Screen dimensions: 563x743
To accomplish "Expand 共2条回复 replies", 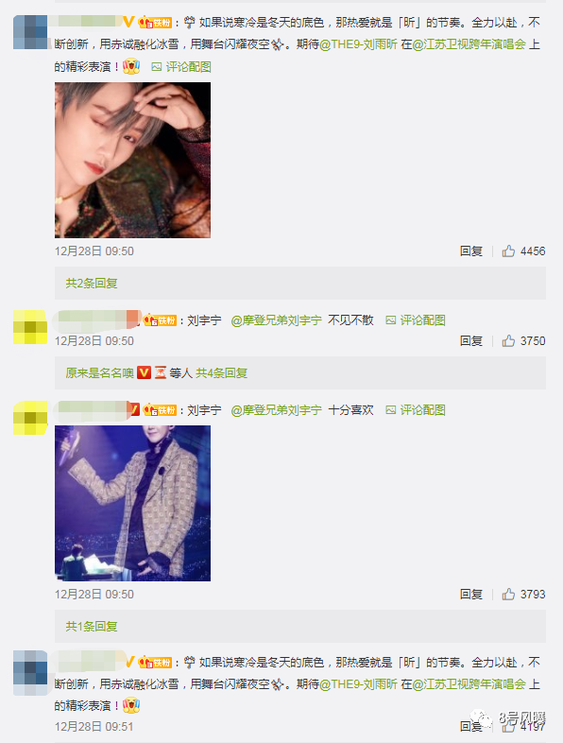I will click(x=92, y=284).
